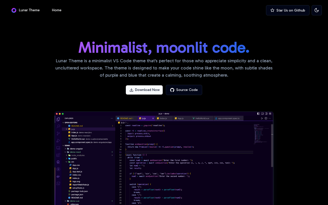Switch to the HelloWorld.vue editor tab
Viewport: 328px width, 205px height.
click(202, 118)
